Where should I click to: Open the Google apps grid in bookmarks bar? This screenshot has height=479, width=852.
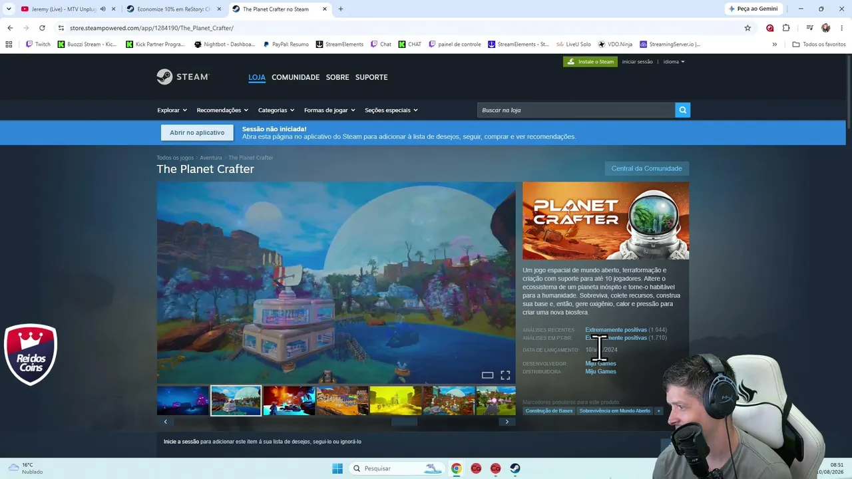coord(9,45)
